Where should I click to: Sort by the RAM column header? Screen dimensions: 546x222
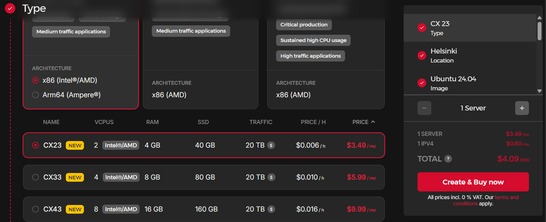pos(153,122)
